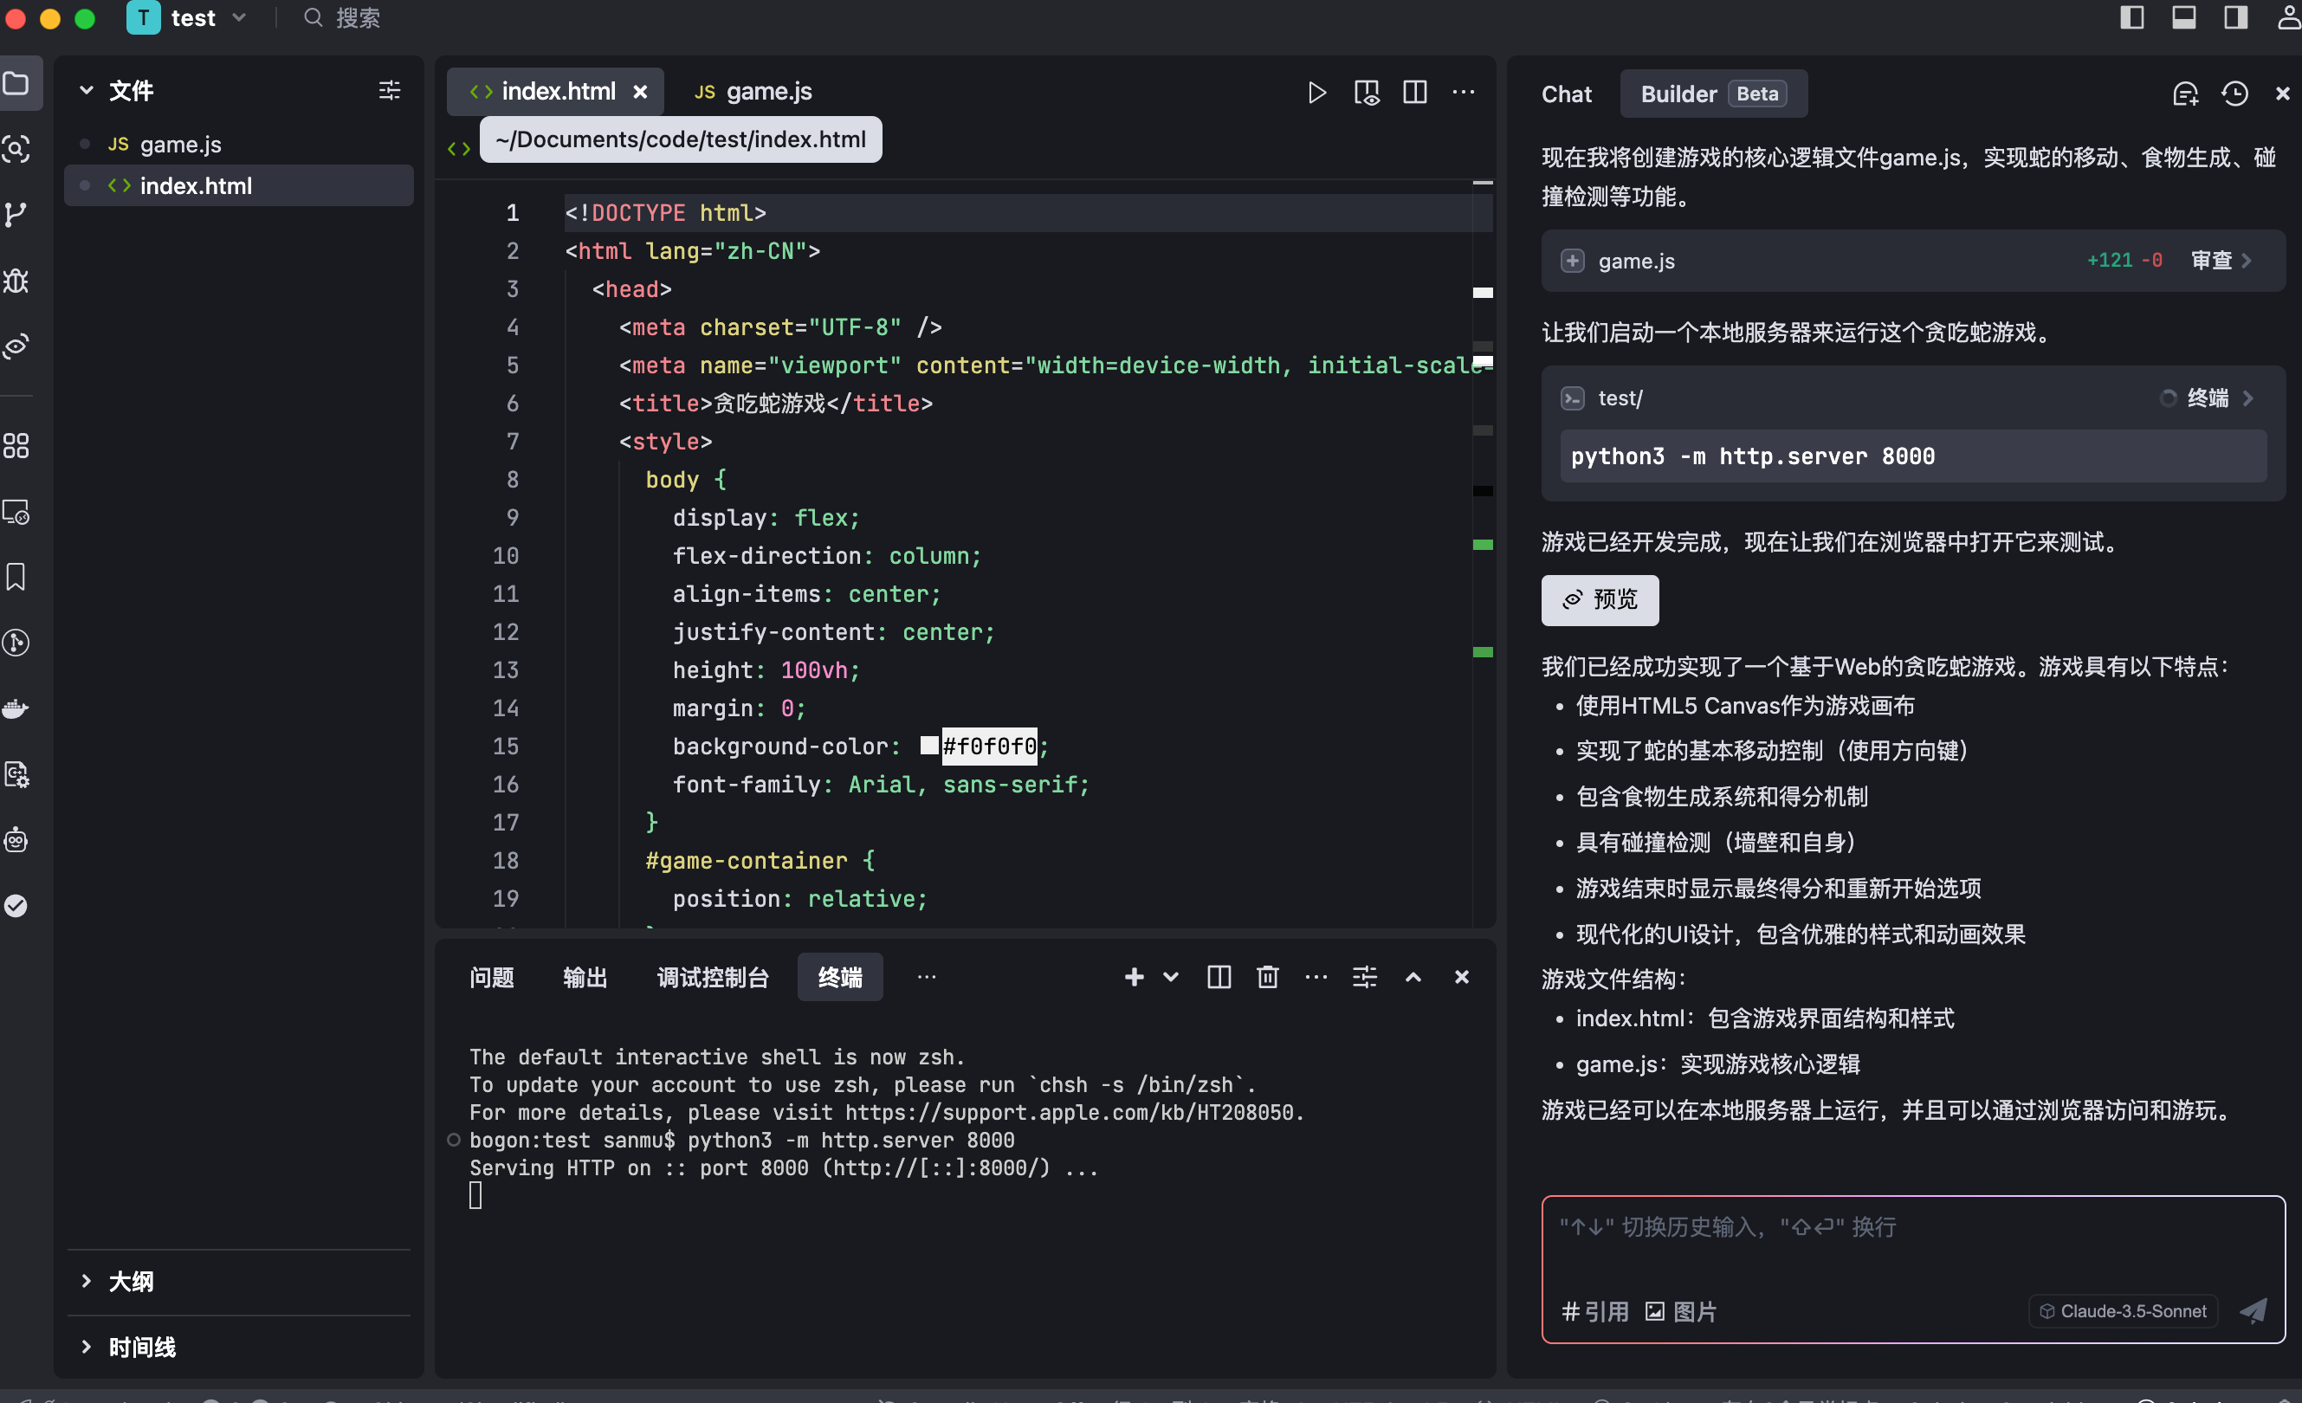Image resolution: width=2302 pixels, height=1403 pixels.
Task: Open the Run and Debug bug icon
Action: 16,281
